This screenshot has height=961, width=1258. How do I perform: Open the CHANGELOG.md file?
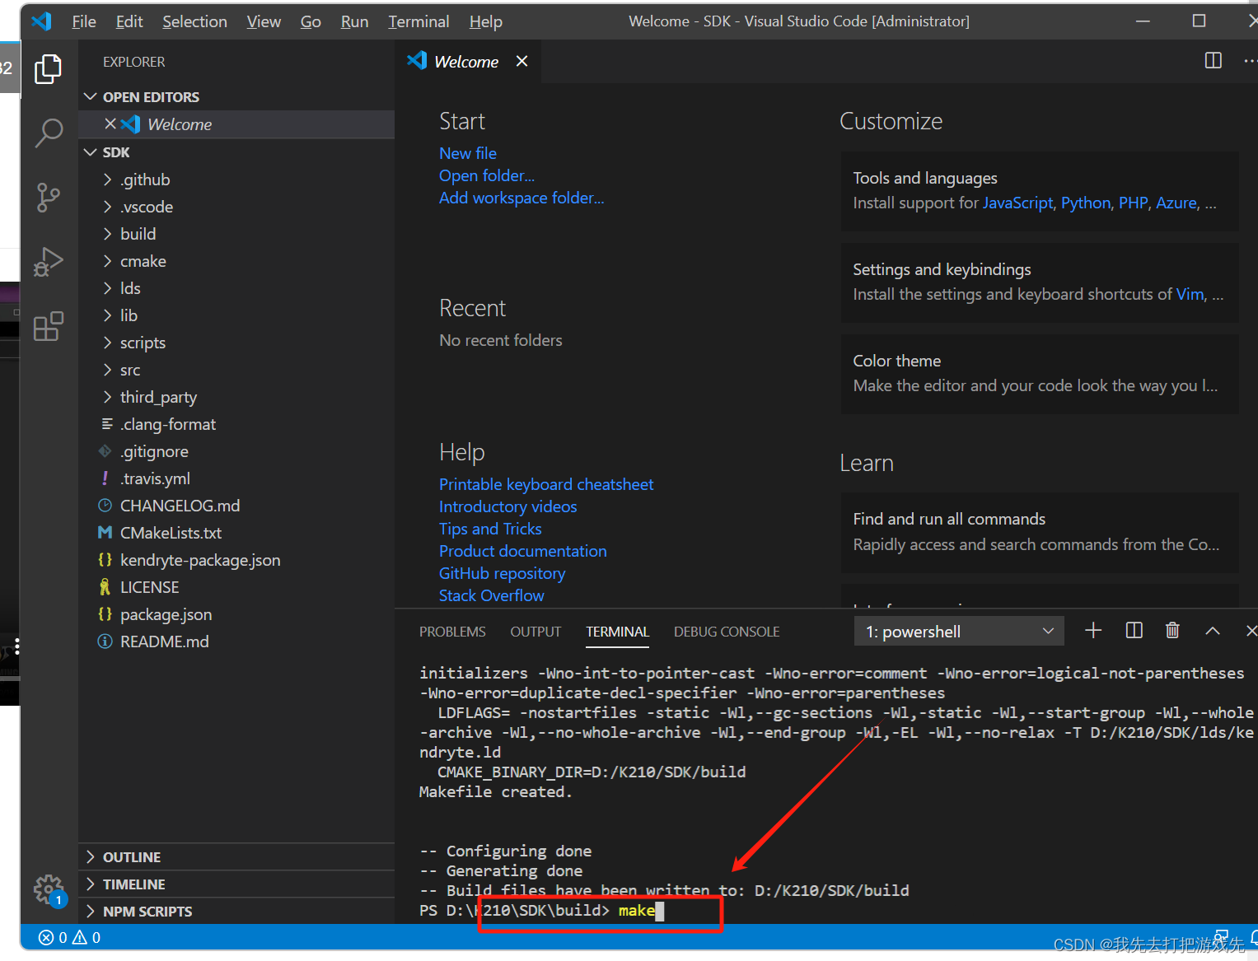point(236,506)
